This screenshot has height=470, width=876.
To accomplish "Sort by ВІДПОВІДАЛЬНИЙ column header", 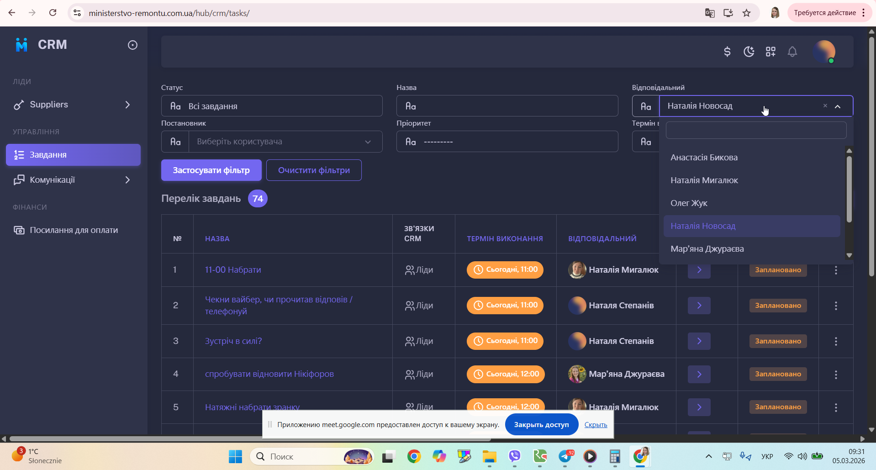I will click(602, 239).
